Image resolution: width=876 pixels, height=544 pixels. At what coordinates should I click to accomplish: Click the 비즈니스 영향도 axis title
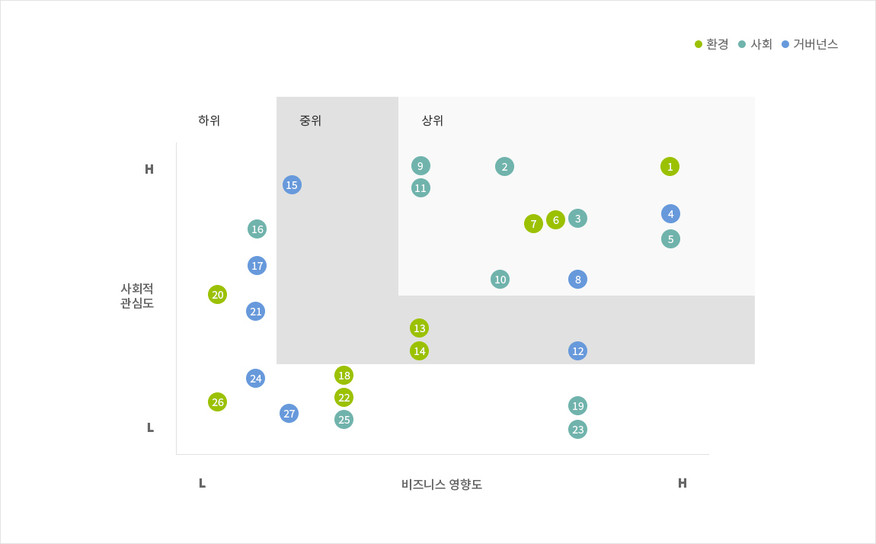pyautogui.click(x=441, y=485)
